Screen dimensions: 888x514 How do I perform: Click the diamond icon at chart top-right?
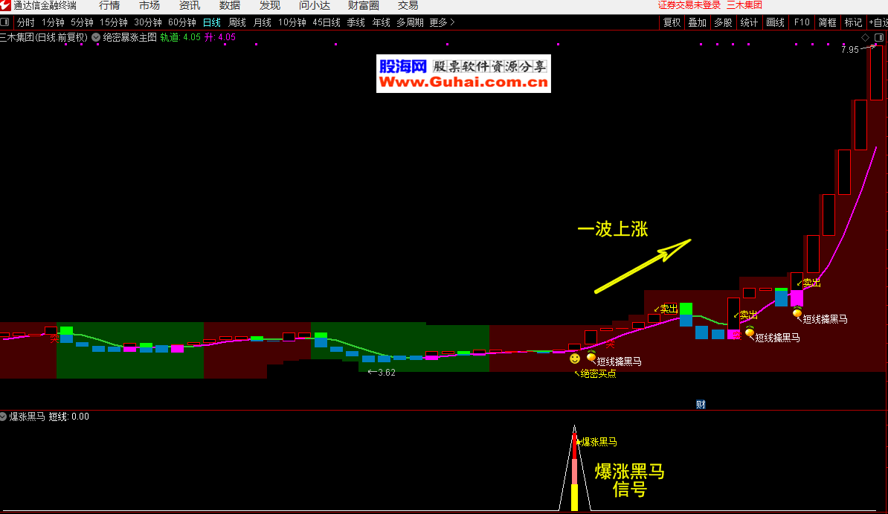point(866,37)
